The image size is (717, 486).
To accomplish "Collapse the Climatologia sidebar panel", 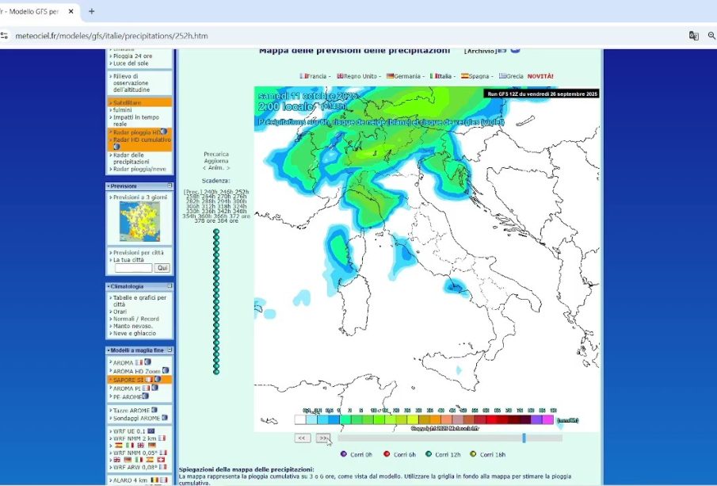I will pos(170,286).
